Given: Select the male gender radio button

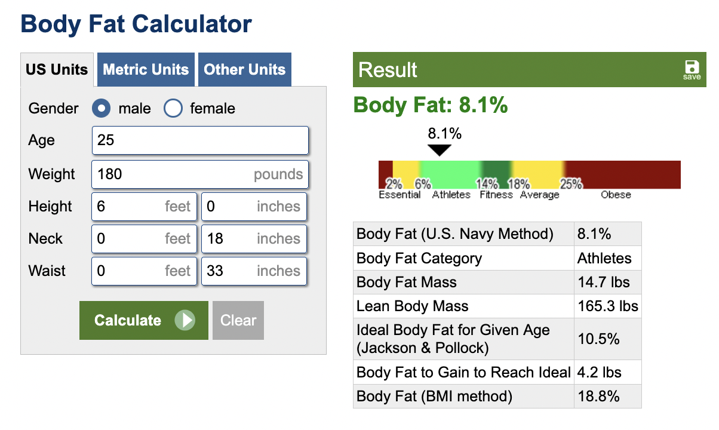Looking at the screenshot, I should (x=102, y=108).
